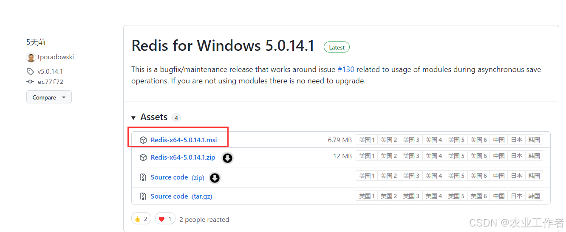
Task: Choose 美国5 mirror for Redis-x64-5.0.14.1.zip
Action: pos(456,156)
